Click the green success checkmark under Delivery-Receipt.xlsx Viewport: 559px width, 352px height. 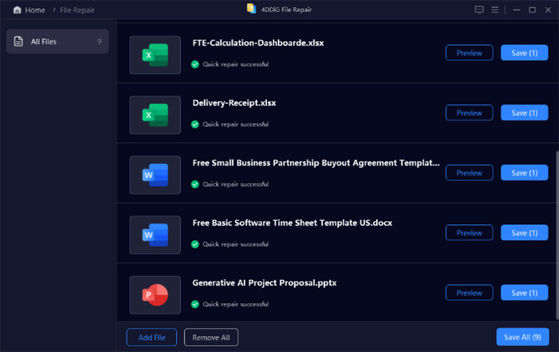click(x=196, y=124)
